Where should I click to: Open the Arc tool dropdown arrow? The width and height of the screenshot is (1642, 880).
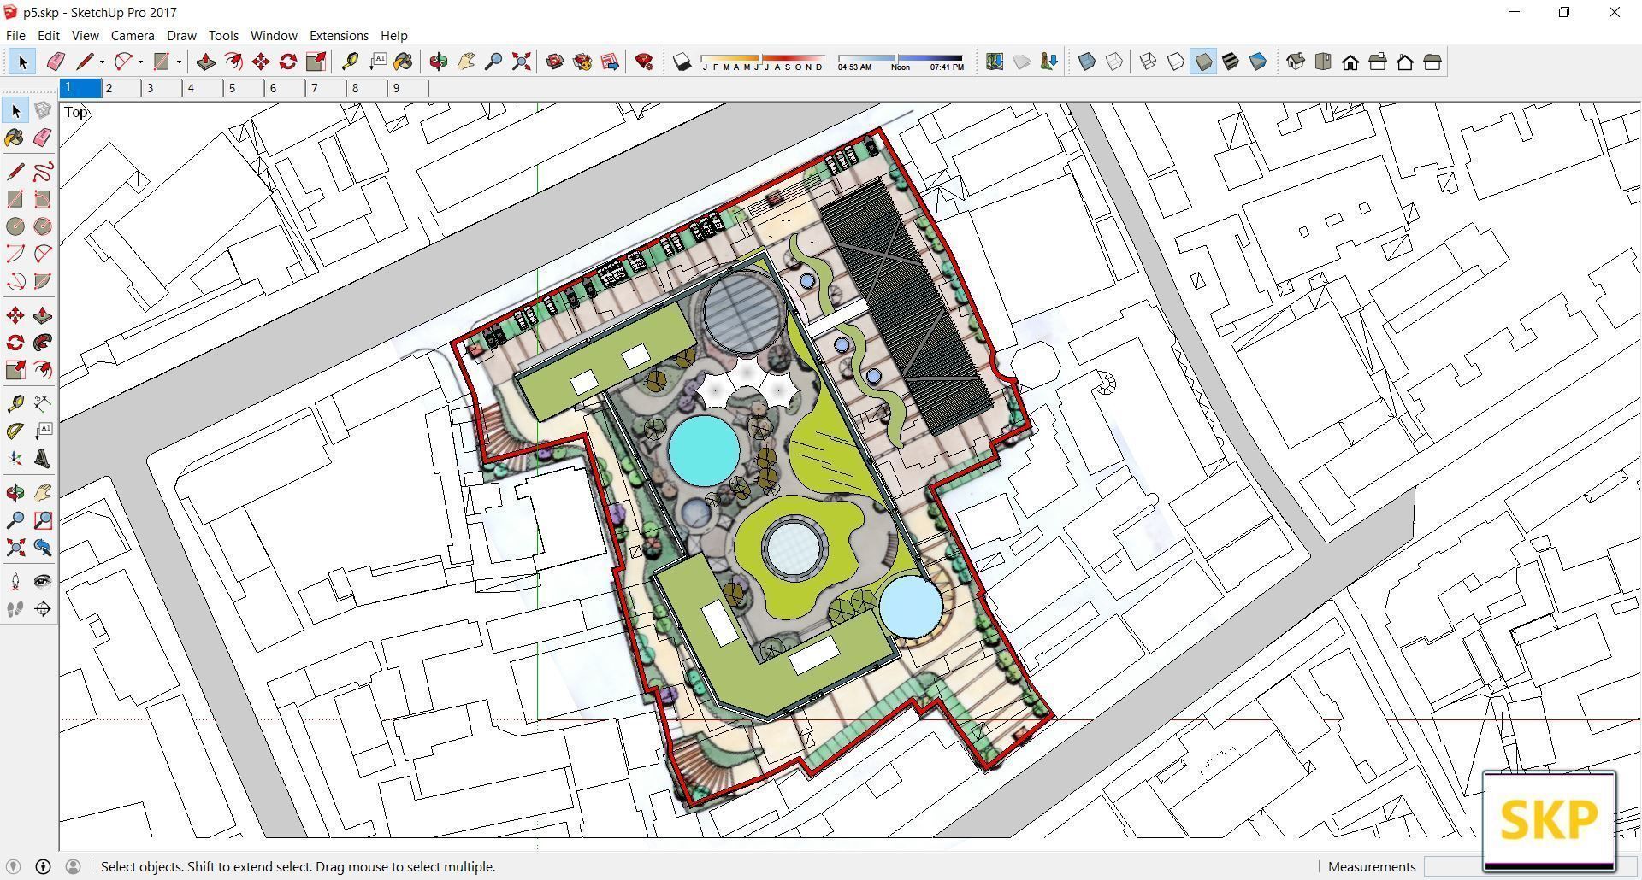(x=139, y=62)
